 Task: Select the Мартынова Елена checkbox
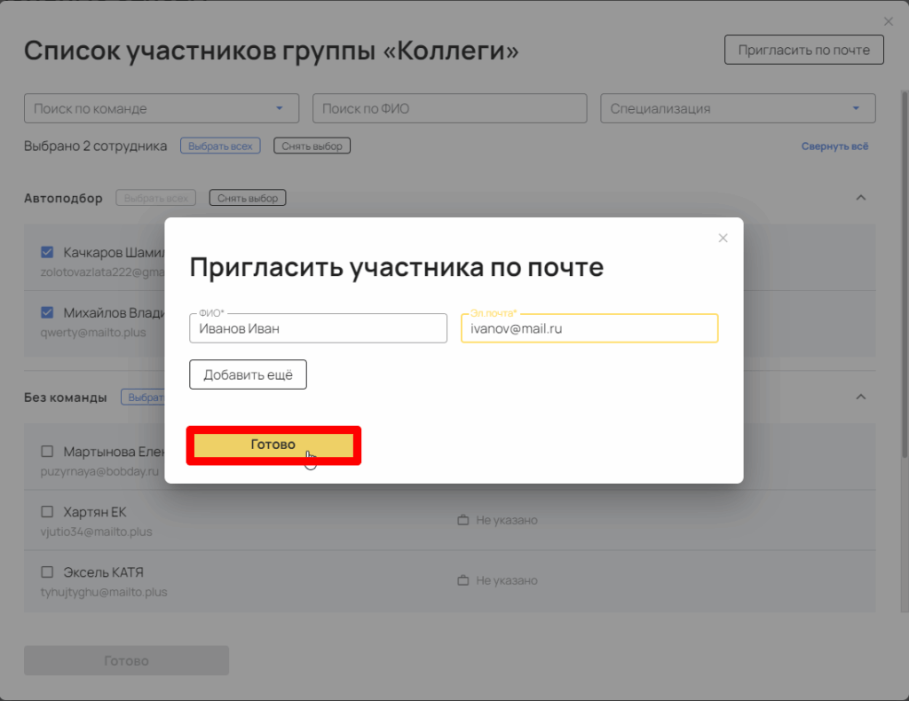point(48,452)
